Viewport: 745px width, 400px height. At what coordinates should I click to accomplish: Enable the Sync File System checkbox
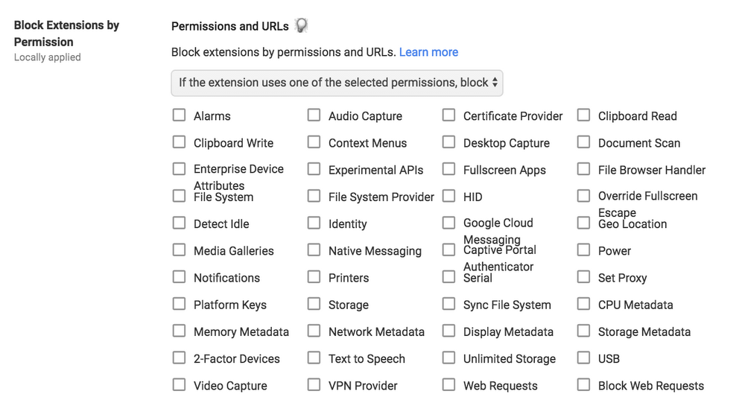click(448, 304)
